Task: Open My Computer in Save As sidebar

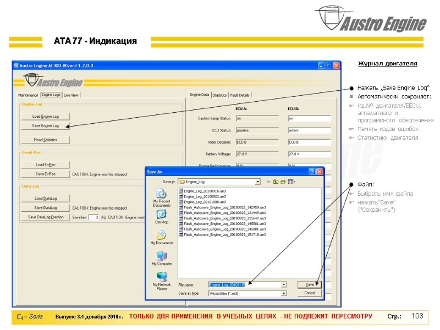Action: pyautogui.click(x=162, y=258)
